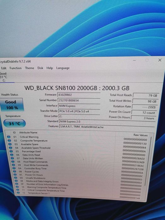Select the Composite Temperature attribute name
165x220 pixels.
pos(34,141)
